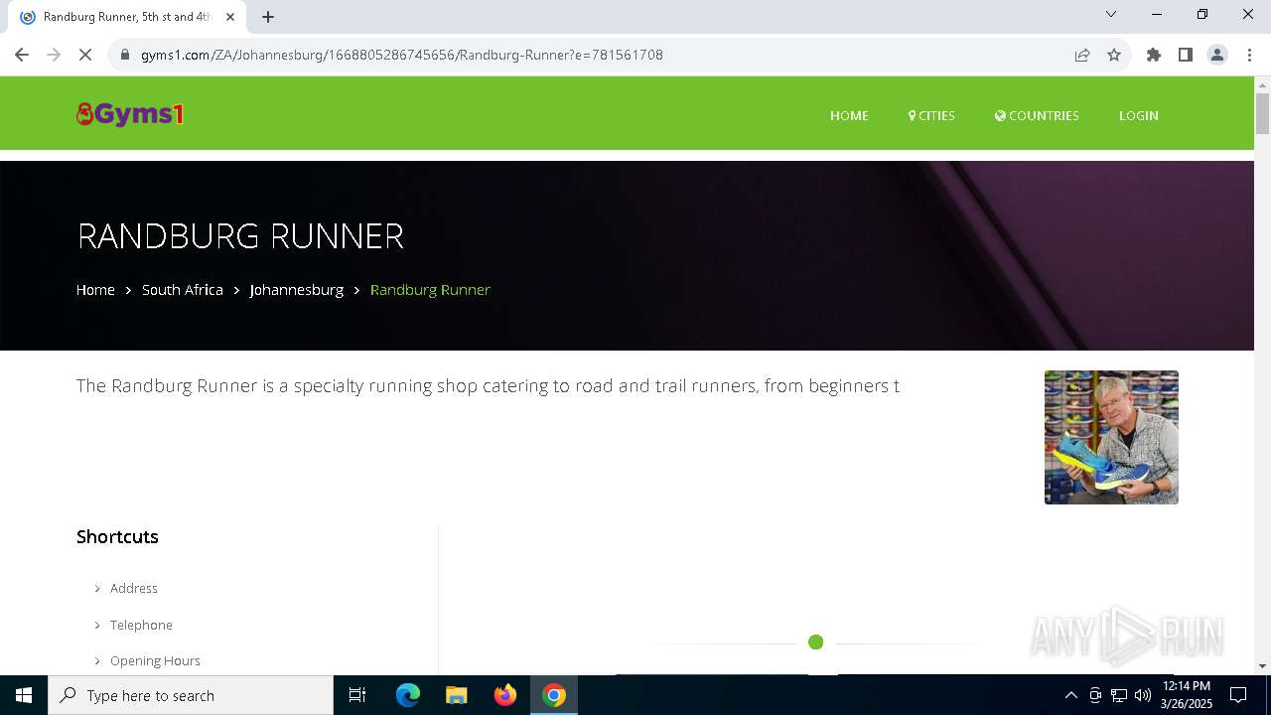The width and height of the screenshot is (1271, 715).
Task: Toggle the browser side panel icon
Action: coord(1186,55)
